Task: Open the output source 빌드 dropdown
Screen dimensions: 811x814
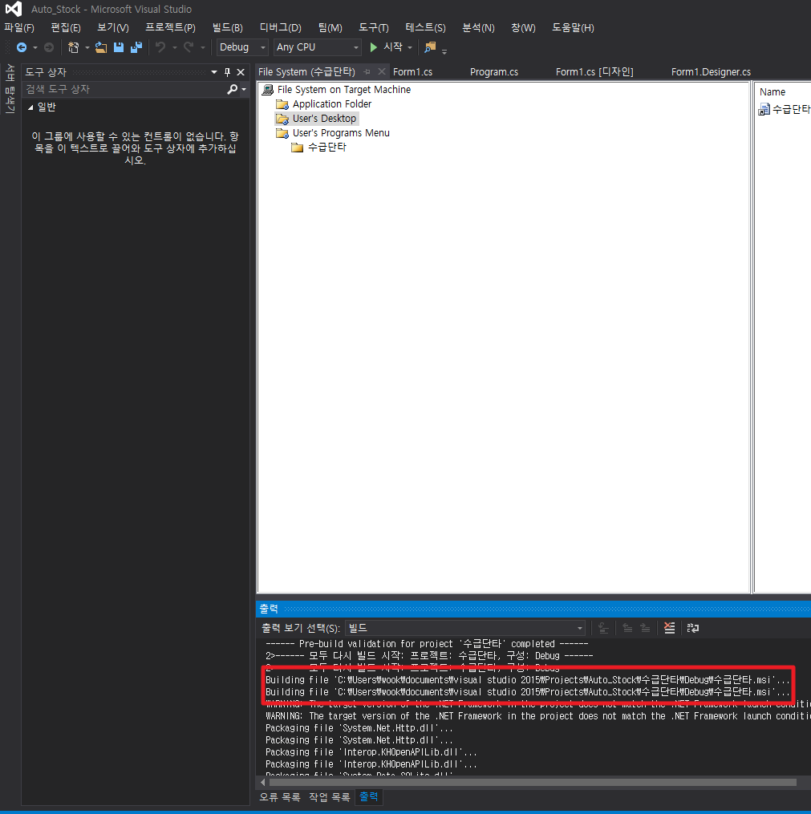Action: click(x=466, y=628)
